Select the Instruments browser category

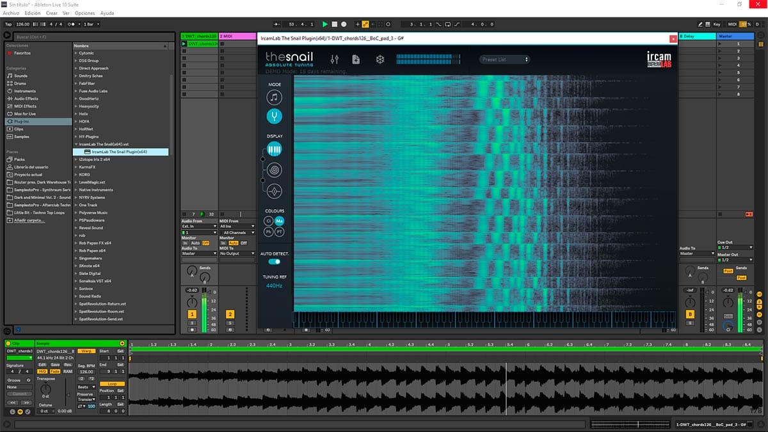[25, 91]
